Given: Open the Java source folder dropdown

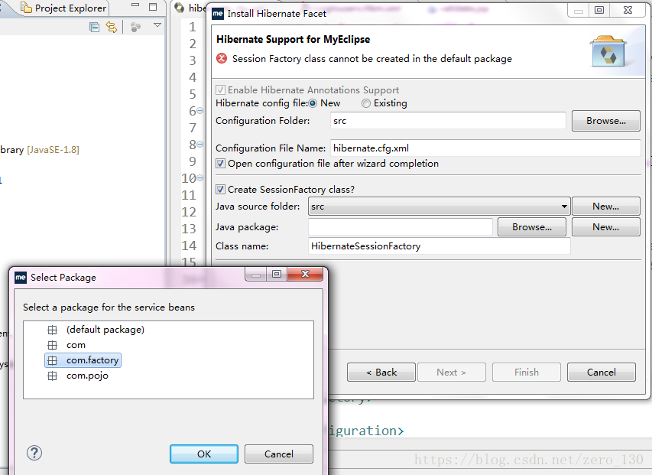Looking at the screenshot, I should [x=439, y=207].
